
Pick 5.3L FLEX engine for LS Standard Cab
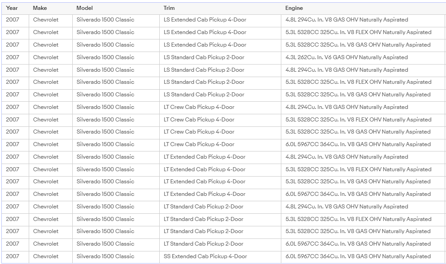(x=358, y=82)
